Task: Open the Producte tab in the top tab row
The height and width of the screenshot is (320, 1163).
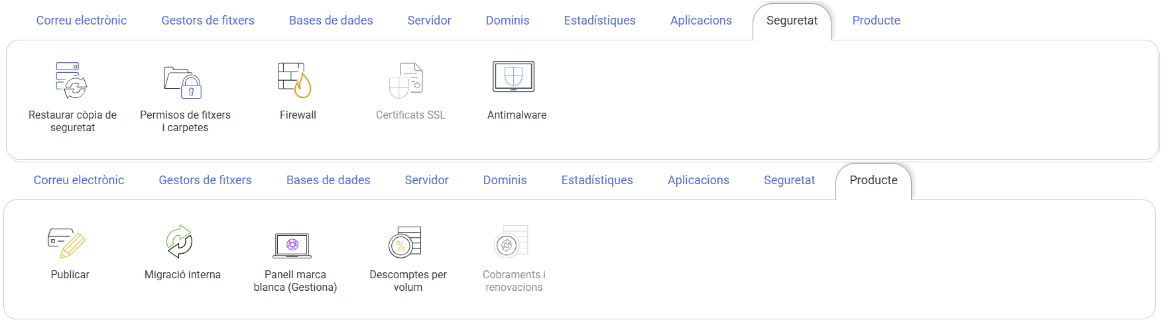Action: (876, 21)
